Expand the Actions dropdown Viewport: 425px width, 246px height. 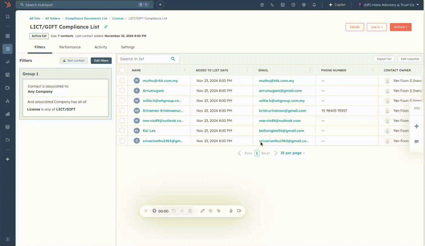pos(400,27)
